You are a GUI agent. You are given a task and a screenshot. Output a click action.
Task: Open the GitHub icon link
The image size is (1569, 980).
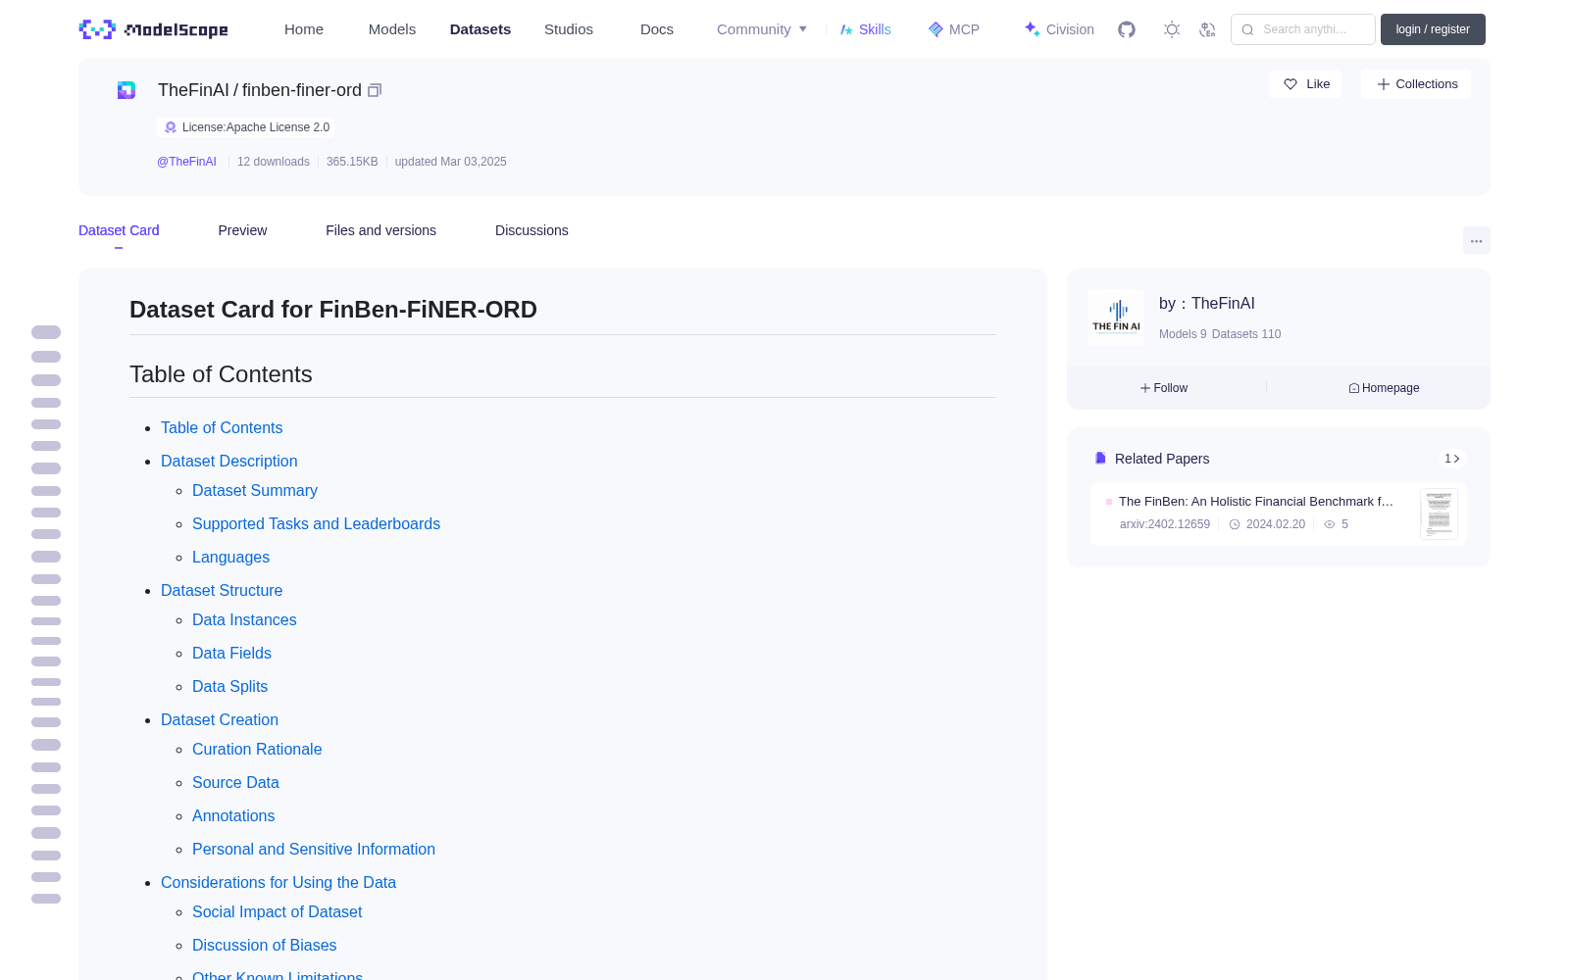click(1127, 29)
